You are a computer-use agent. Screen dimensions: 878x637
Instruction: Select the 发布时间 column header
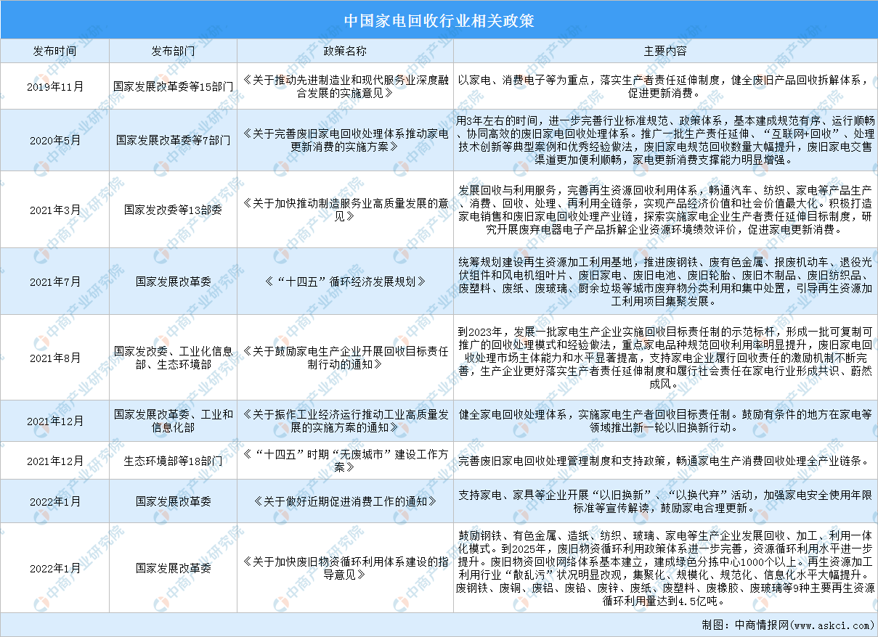click(54, 52)
